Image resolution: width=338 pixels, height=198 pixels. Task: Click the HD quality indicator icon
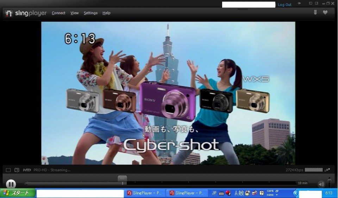(27, 170)
